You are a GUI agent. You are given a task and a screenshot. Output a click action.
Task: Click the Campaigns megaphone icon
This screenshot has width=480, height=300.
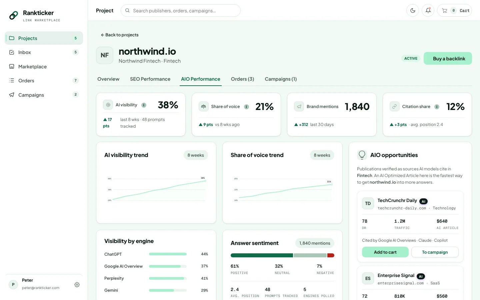tap(12, 95)
